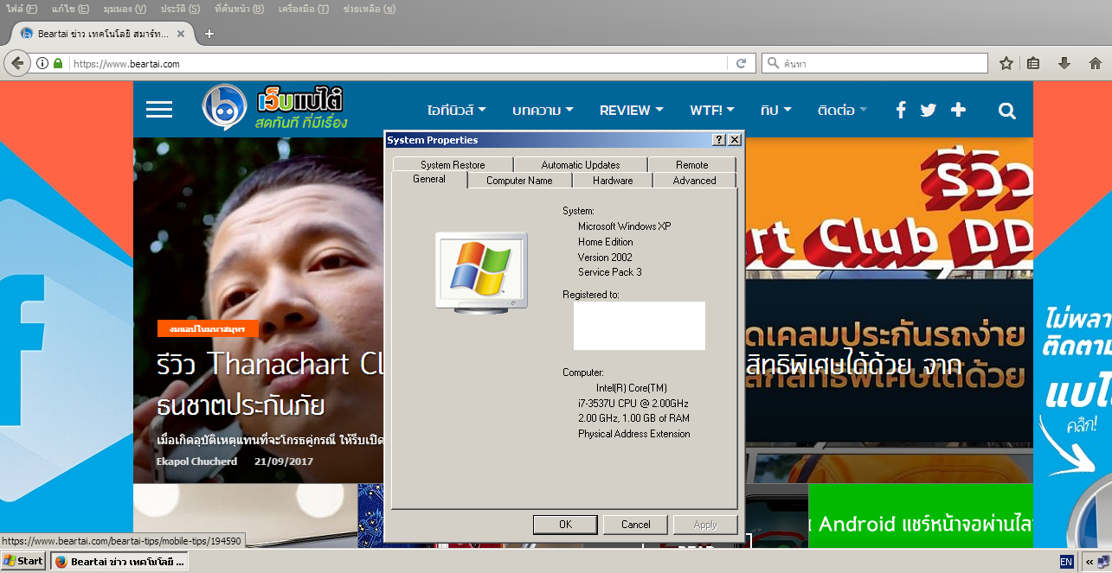The height and width of the screenshot is (573, 1112).
Task: Switch to the Hardware tab
Action: 613,181
